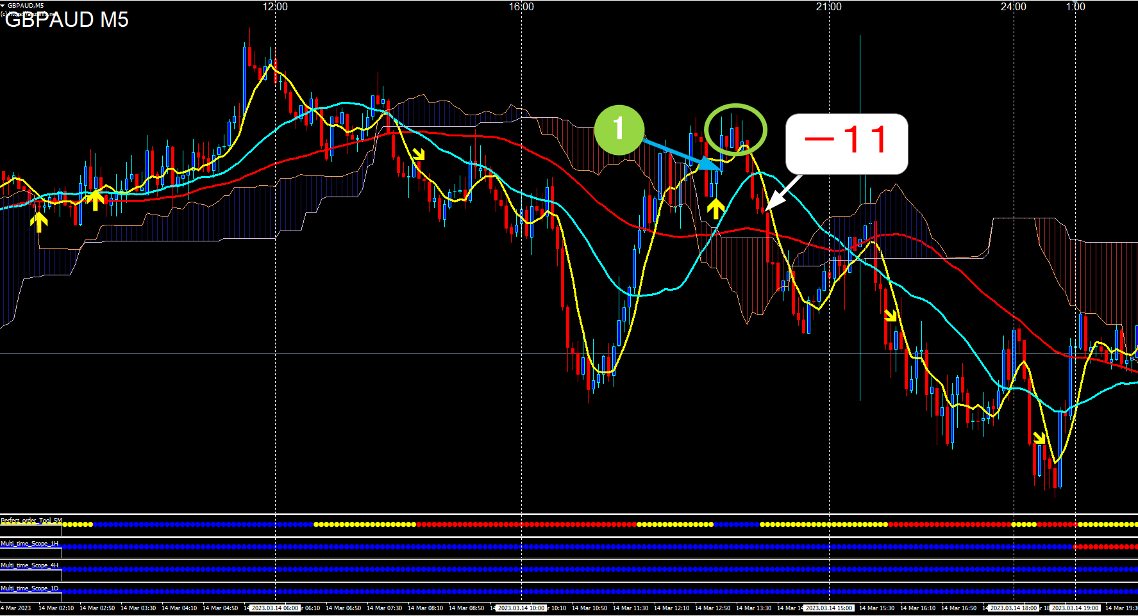The width and height of the screenshot is (1138, 616).
Task: Click the 14 Mar 07:30 time axis label
Action: 384,608
